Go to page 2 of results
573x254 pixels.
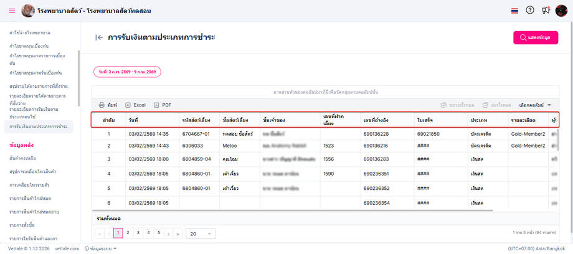click(x=128, y=233)
